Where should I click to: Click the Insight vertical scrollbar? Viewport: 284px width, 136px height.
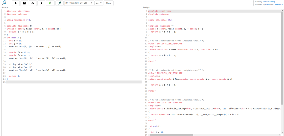coord(282,58)
